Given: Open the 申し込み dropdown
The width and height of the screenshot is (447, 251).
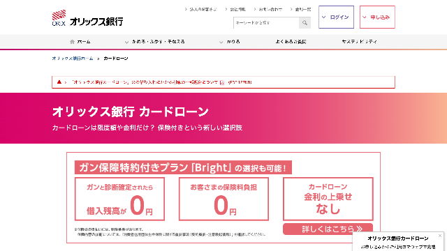Looking at the screenshot, I should [377, 17].
